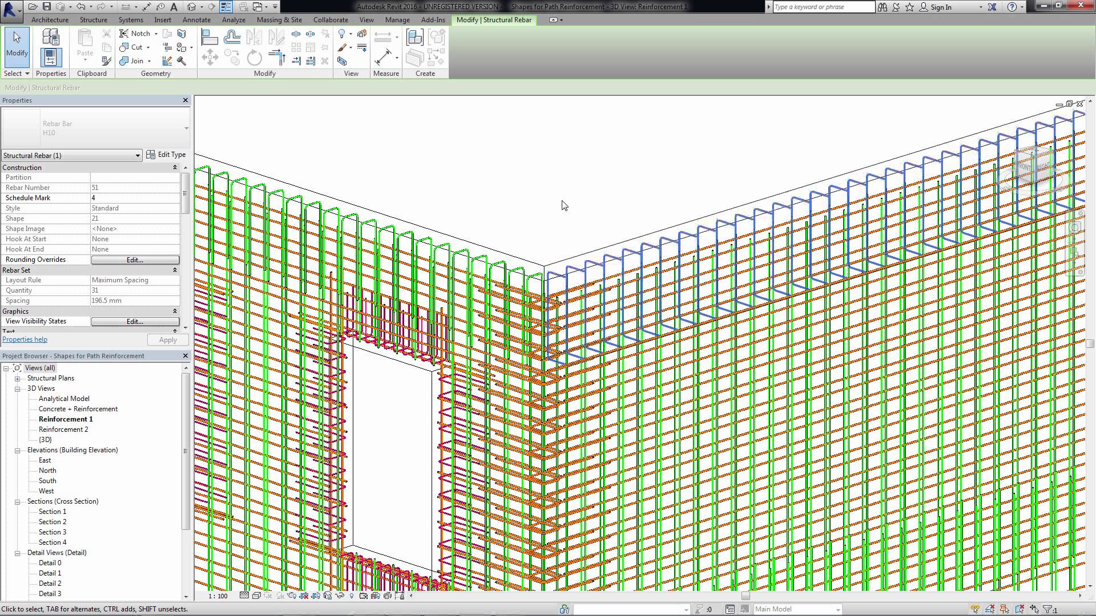Switch to the Architecture ribbon tab

[50, 19]
